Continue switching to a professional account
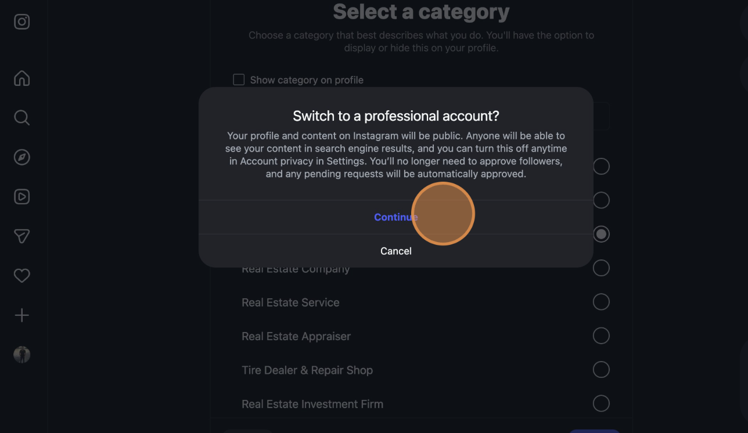This screenshot has width=748, height=433. pos(395,217)
